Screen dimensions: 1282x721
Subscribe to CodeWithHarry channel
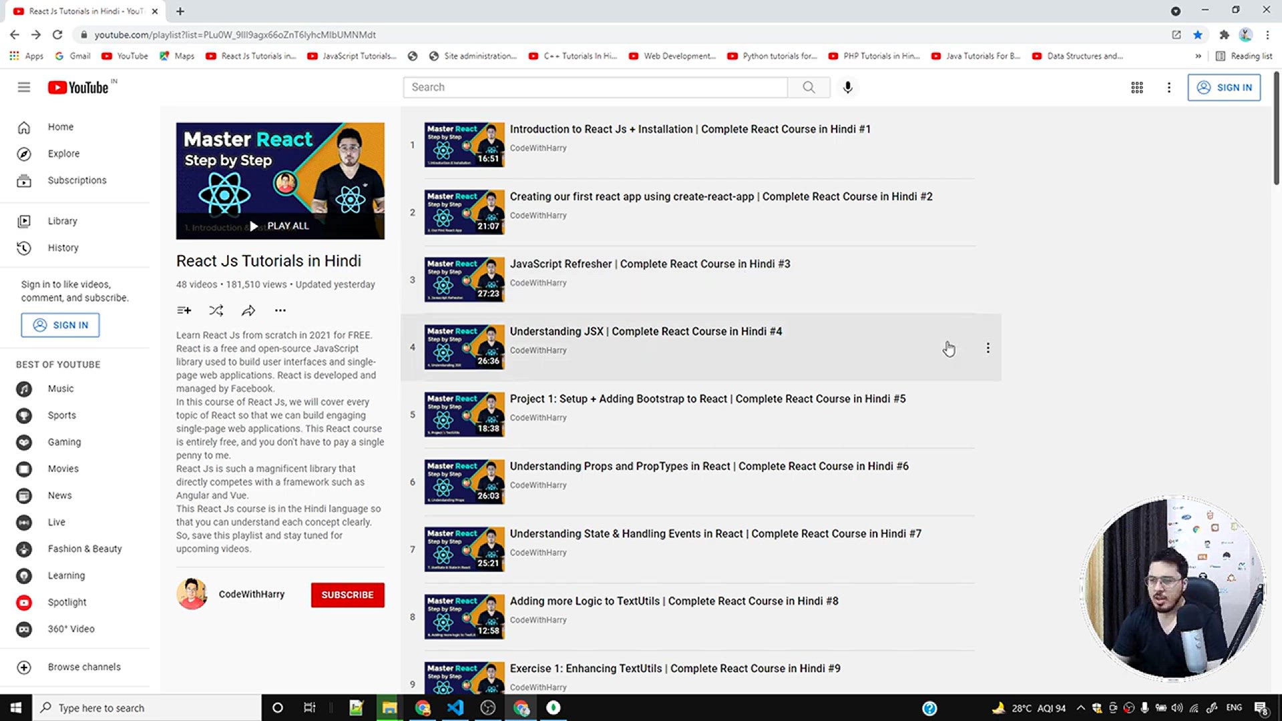click(x=347, y=595)
